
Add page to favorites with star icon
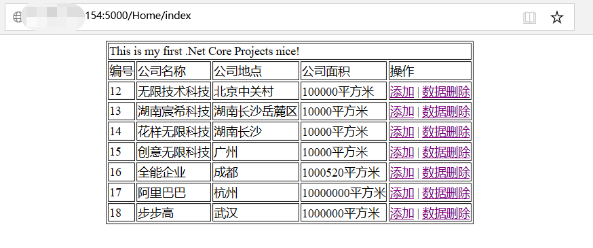click(556, 18)
